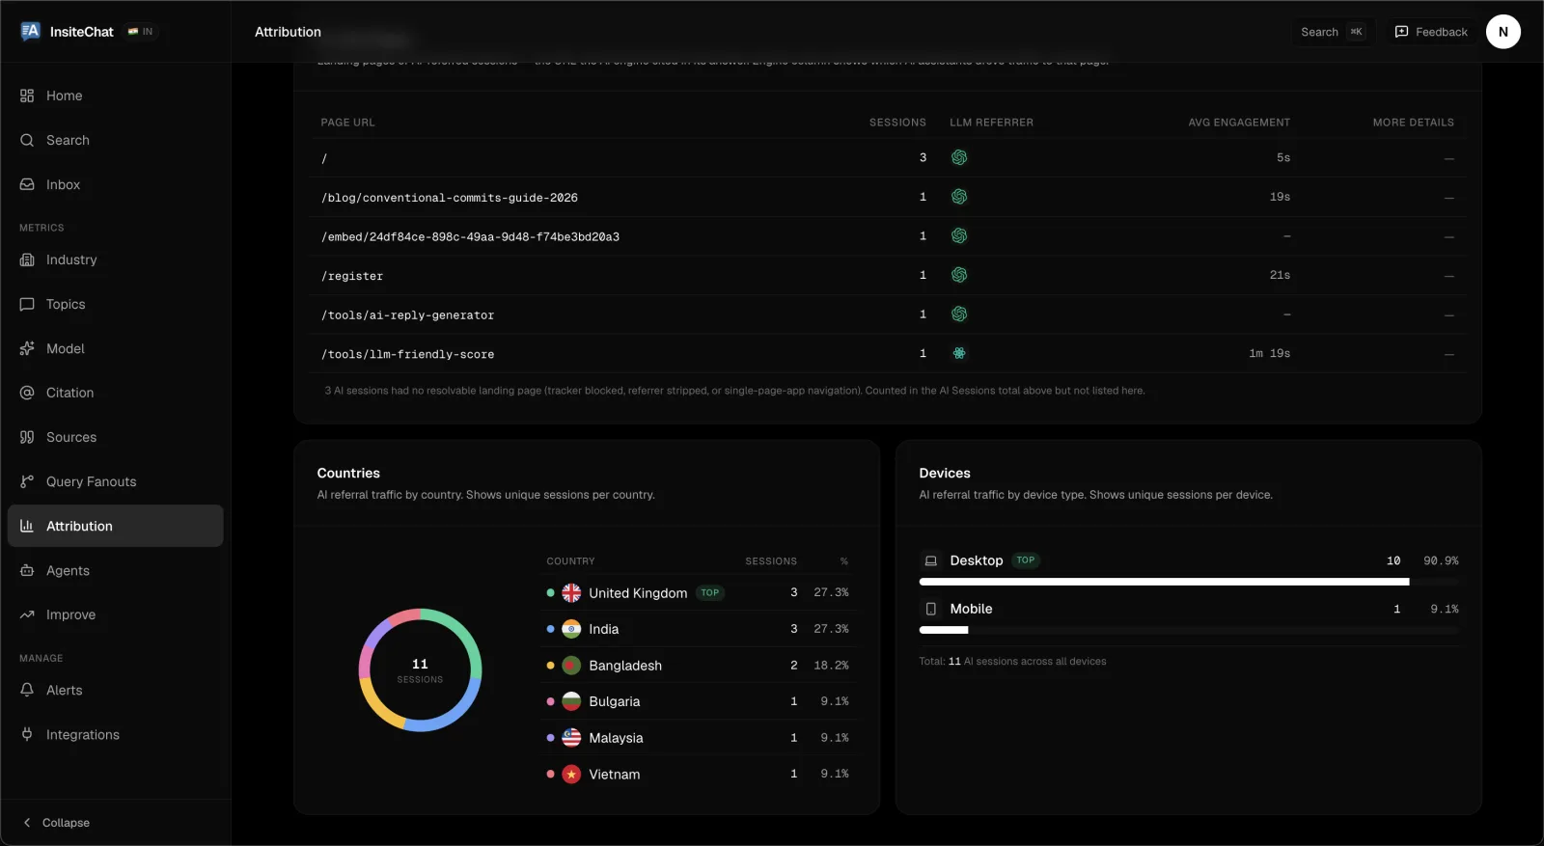Click the referrer icon in llm-friendly-score row

pyautogui.click(x=959, y=353)
